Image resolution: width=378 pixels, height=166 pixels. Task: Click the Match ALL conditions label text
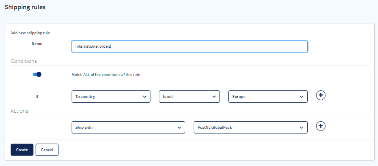(x=106, y=75)
